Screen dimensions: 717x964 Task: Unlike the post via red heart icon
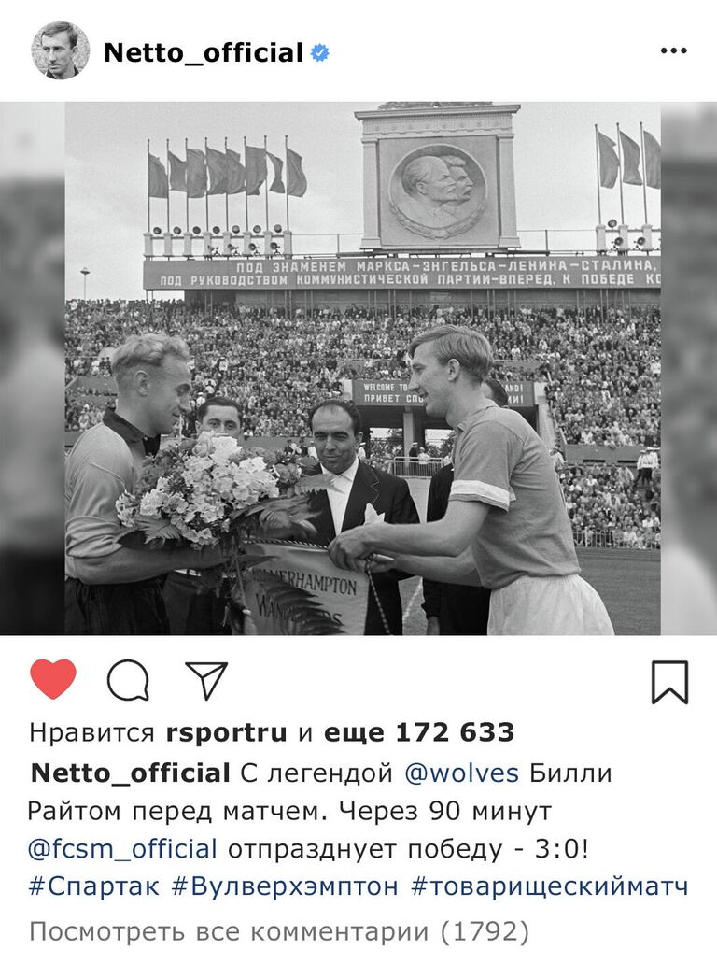(53, 679)
